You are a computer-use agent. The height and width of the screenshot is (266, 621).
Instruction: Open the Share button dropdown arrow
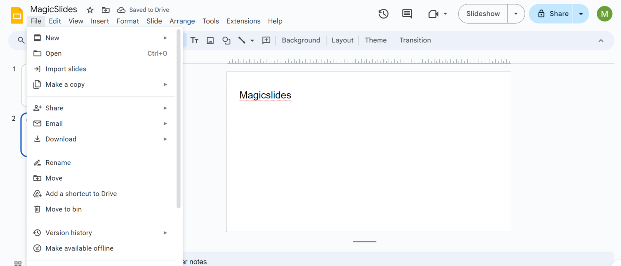pyautogui.click(x=581, y=14)
